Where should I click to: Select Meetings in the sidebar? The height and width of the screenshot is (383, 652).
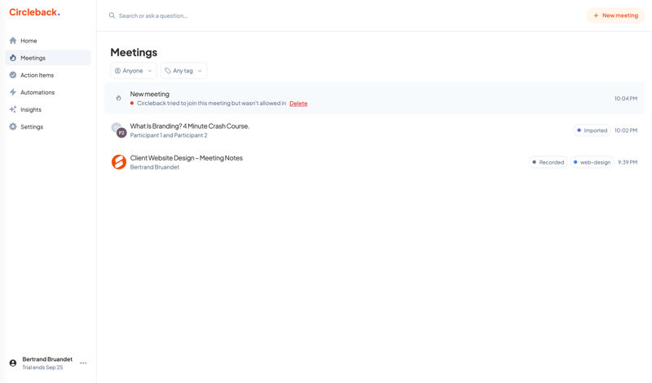[x=48, y=58]
